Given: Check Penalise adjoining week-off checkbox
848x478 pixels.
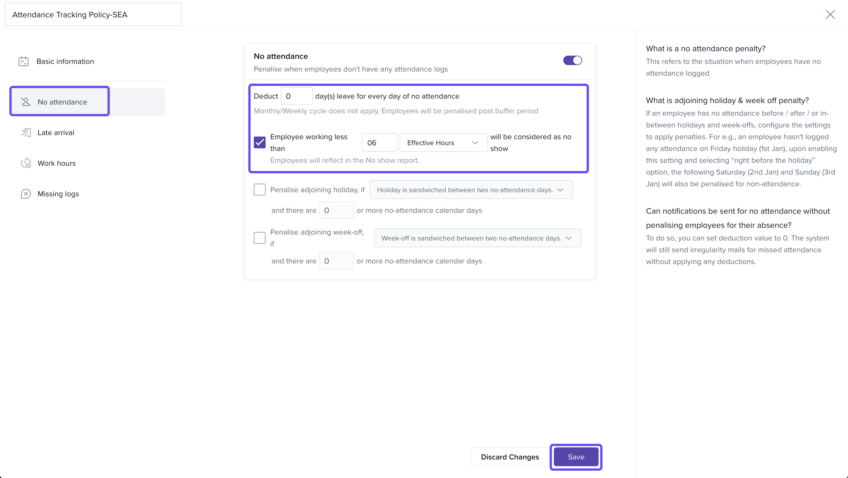Looking at the screenshot, I should [x=259, y=238].
